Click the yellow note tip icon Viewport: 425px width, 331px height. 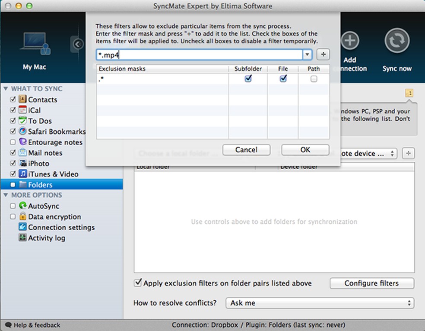409,93
